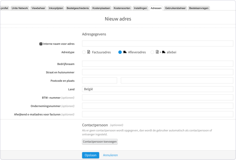Click the Contactpersoon toevoegen button
236x160 pixels.
click(100, 142)
